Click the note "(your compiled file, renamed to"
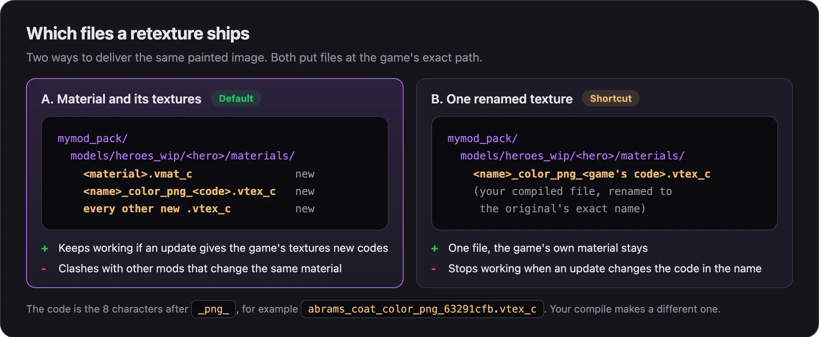This screenshot has width=819, height=337. point(573,191)
